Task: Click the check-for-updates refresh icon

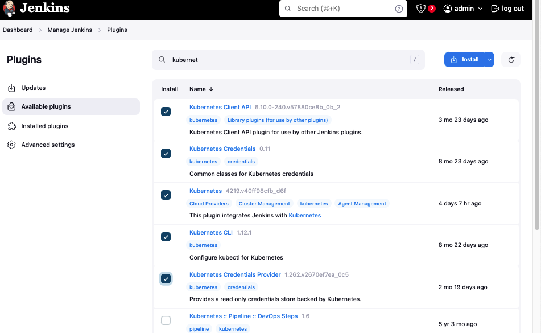Action: (x=511, y=59)
